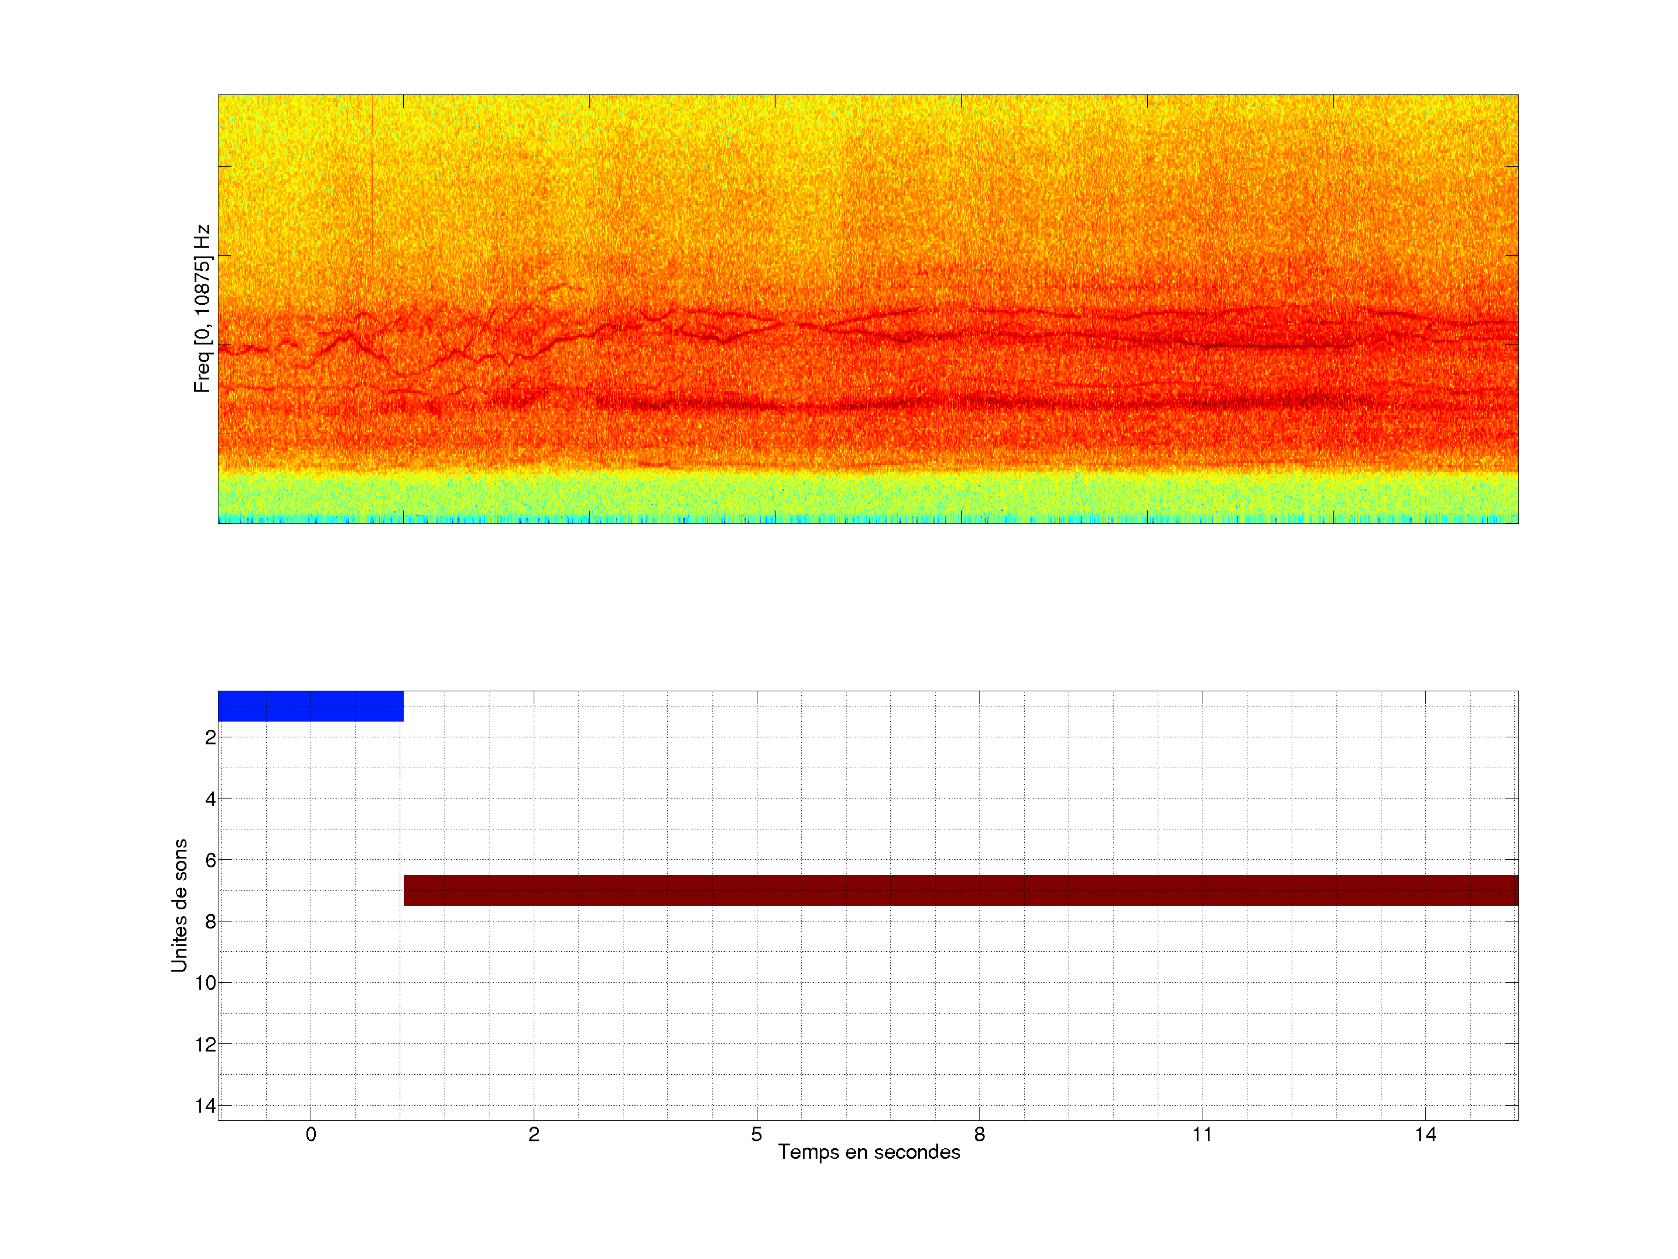Click y-axis tick label 4 on lower plot
This screenshot has height=1259, width=1678.
(x=210, y=799)
